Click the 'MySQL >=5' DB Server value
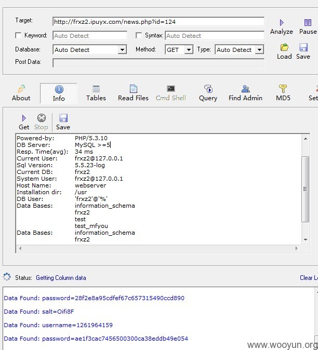Viewport: 318px width, 350px height. coord(92,145)
